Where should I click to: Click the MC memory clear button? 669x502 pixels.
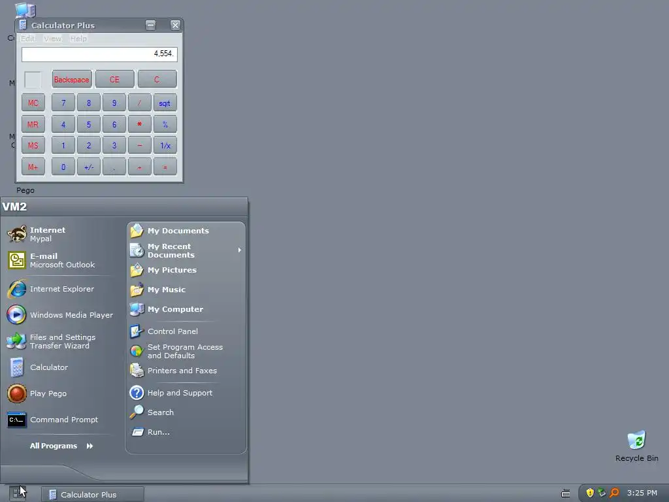[33, 103]
